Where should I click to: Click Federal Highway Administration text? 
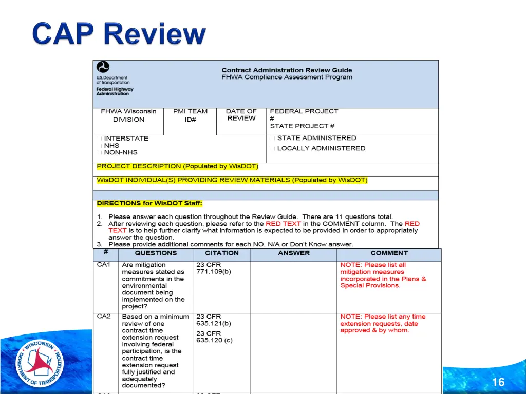pos(115,91)
